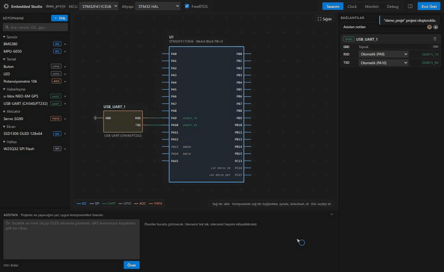
Task: Click the I2C badge on MPU-6050 row
Action: point(57,51)
